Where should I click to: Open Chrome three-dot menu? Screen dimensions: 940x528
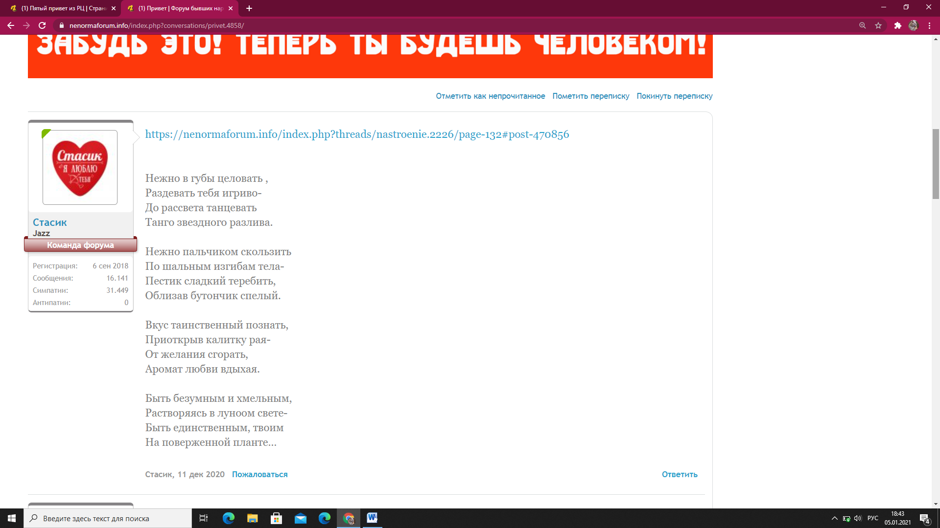point(929,25)
